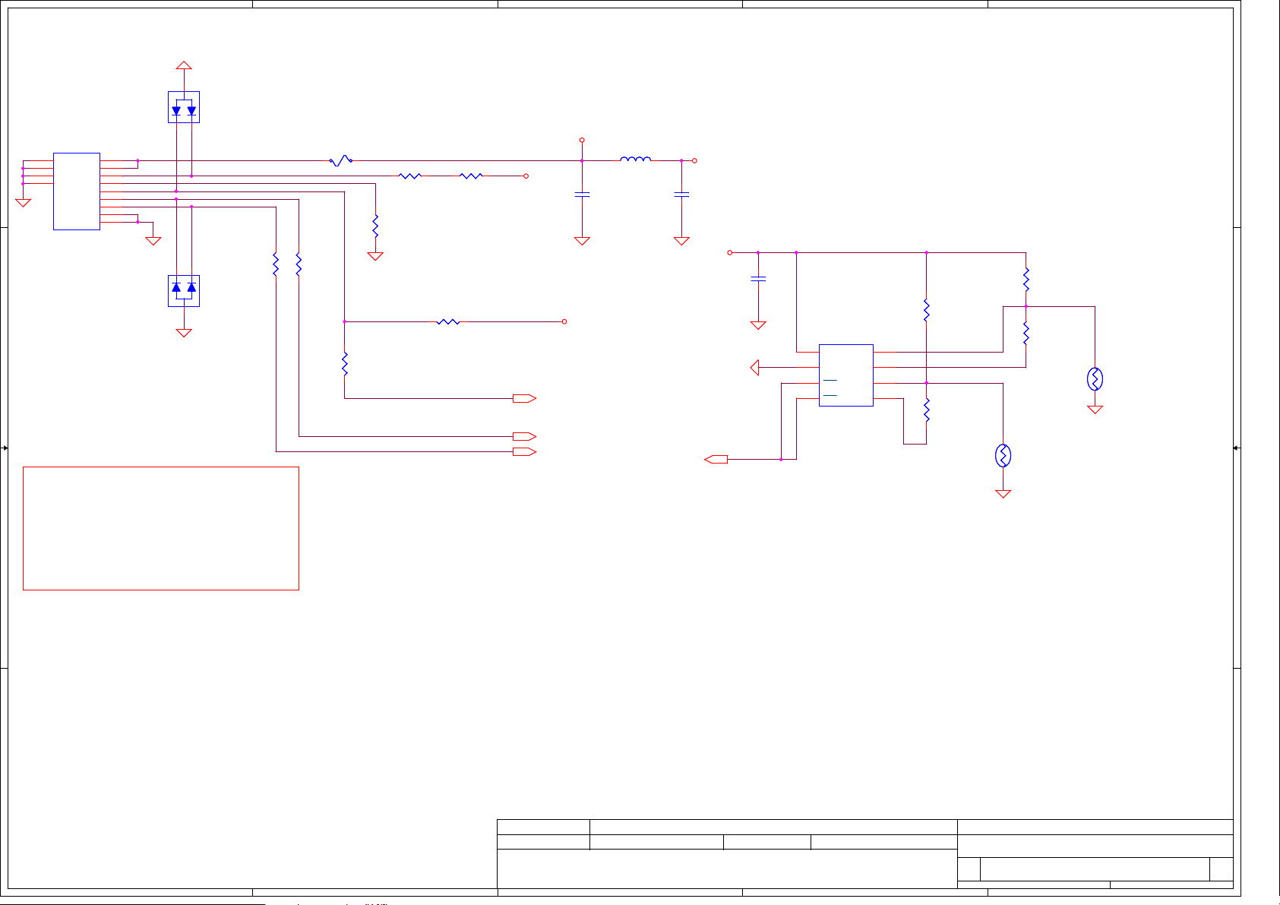
Task: Select the dual-diode package with diodes pointing down
Action: coord(184,107)
